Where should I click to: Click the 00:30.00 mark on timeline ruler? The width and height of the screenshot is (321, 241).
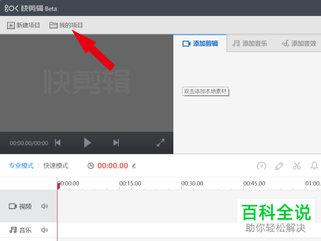tap(192, 184)
